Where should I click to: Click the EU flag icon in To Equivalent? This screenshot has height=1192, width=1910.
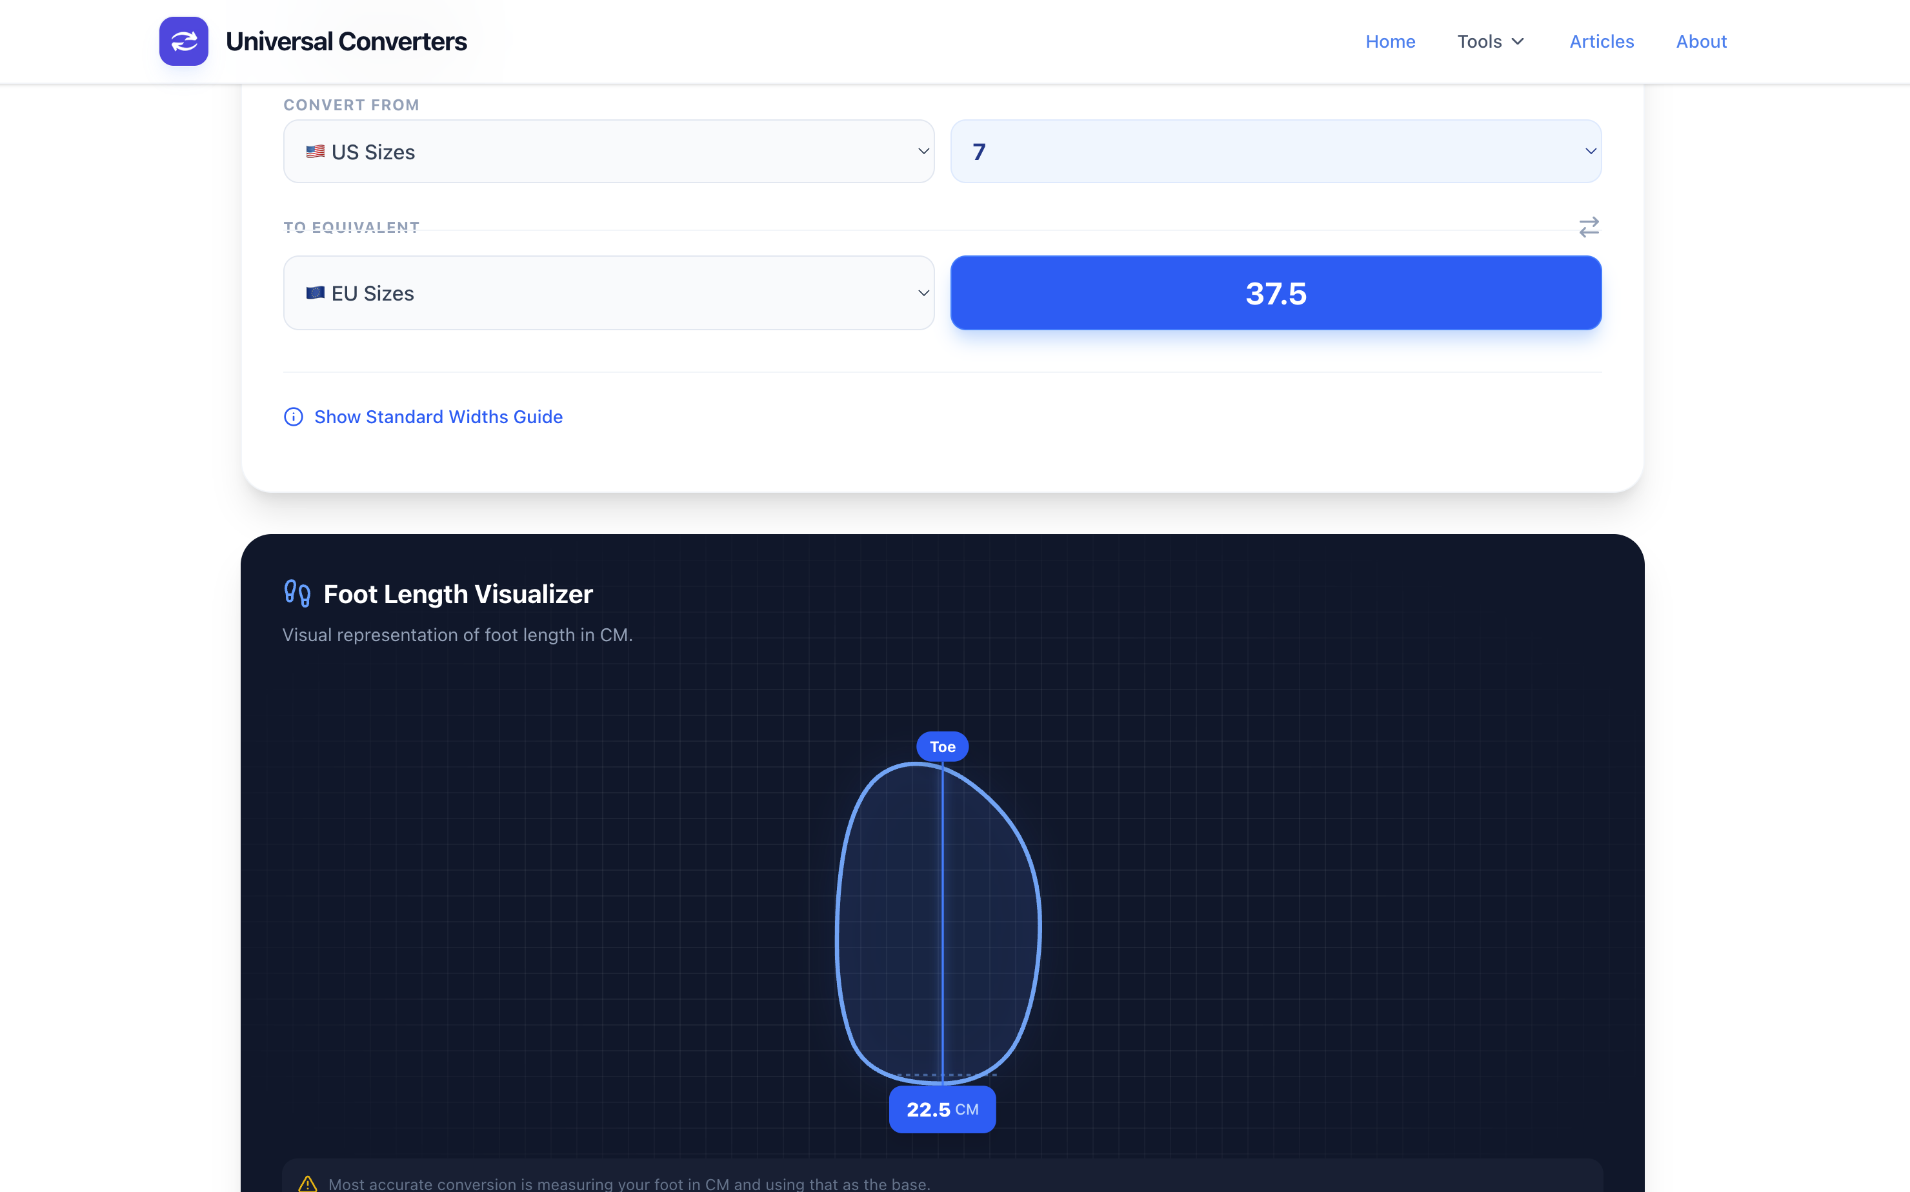316,292
